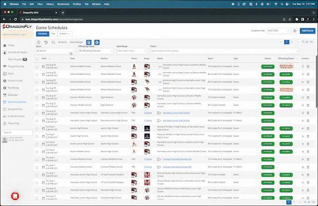Click the history clock icon in toolbar
The width and height of the screenshot is (318, 206).
click(x=46, y=43)
